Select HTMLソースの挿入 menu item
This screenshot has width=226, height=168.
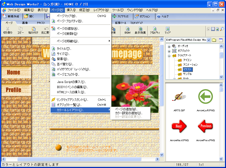81,92
